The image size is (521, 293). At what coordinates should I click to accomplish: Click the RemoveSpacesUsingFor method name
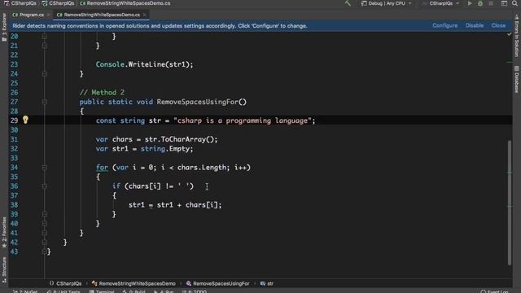[x=197, y=102]
